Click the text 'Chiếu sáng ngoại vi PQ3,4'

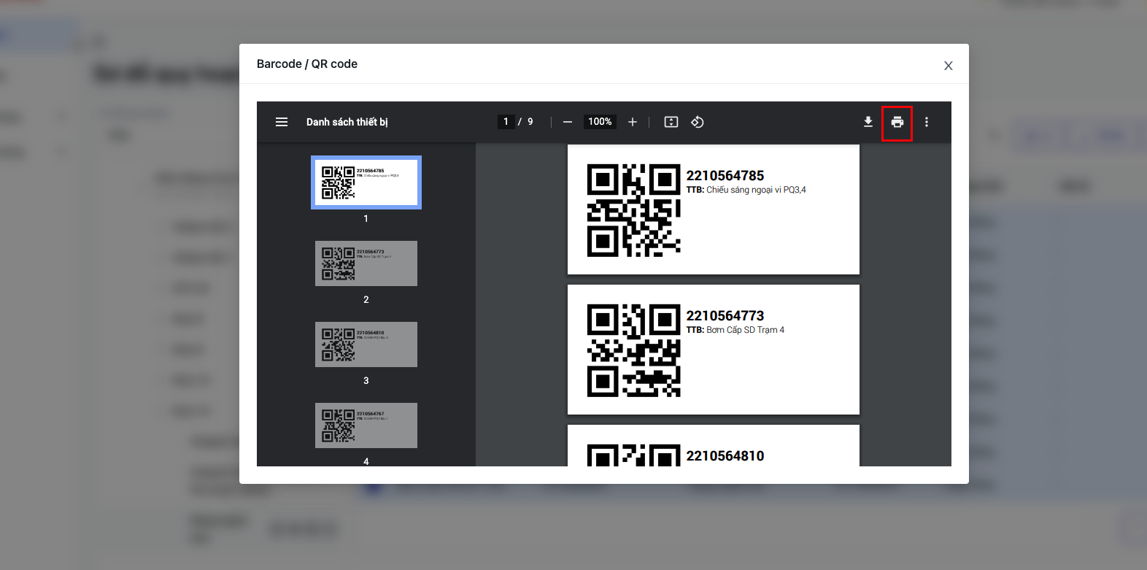[756, 190]
